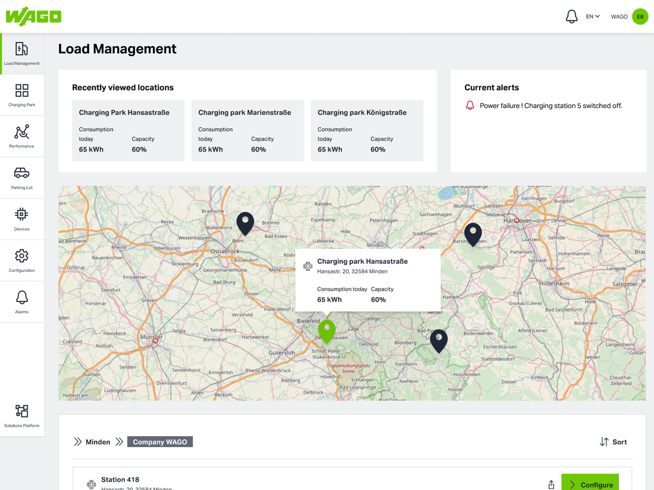The height and width of the screenshot is (490, 654).
Task: Select map pin near Wallenhorst
Action: [x=245, y=223]
